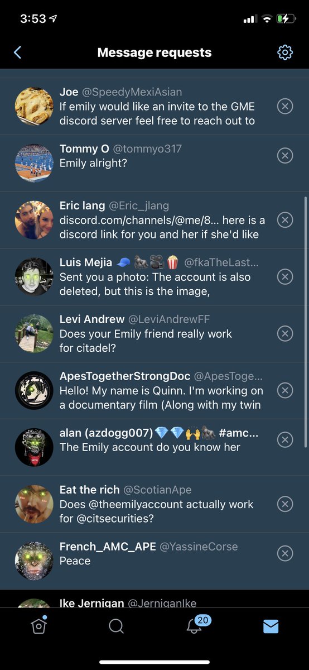
Task: Open the Messages envelope tab
Action: pyautogui.click(x=271, y=626)
